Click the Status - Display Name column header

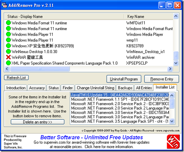64,16
